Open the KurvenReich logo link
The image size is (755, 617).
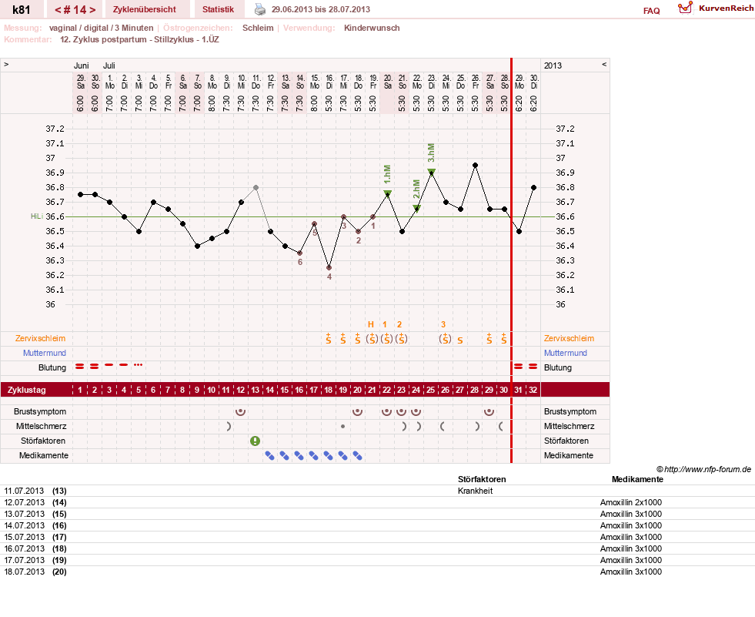716,8
